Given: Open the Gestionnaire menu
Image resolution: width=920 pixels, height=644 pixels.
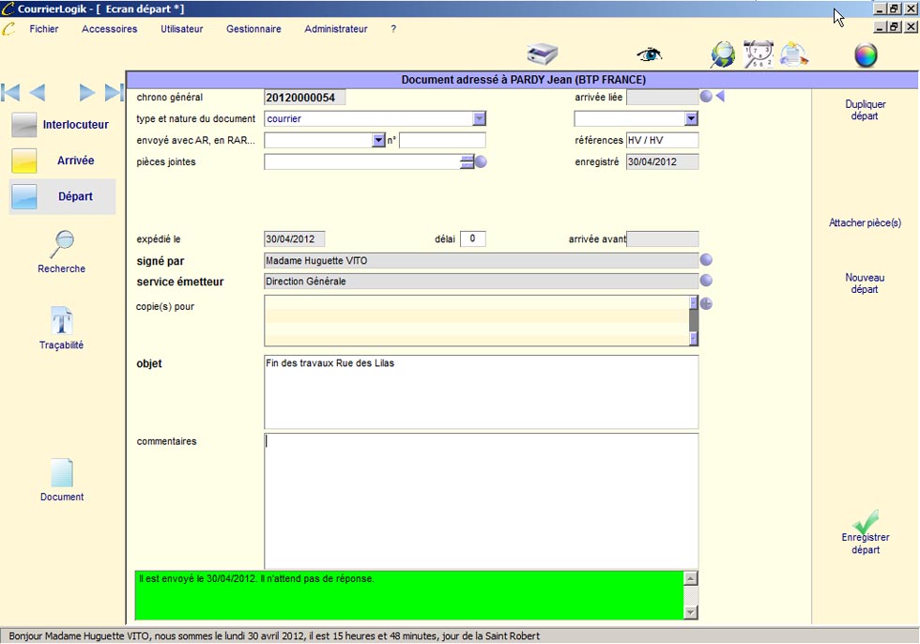Looking at the screenshot, I should click(x=253, y=29).
